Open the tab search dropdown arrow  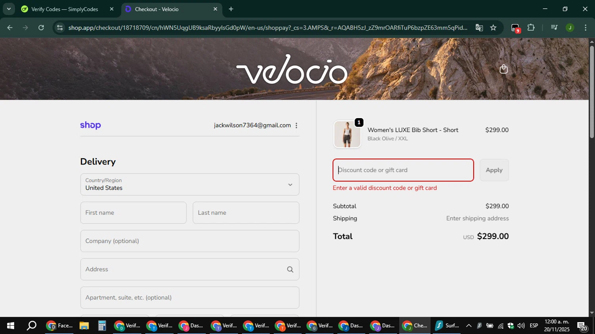[9, 9]
